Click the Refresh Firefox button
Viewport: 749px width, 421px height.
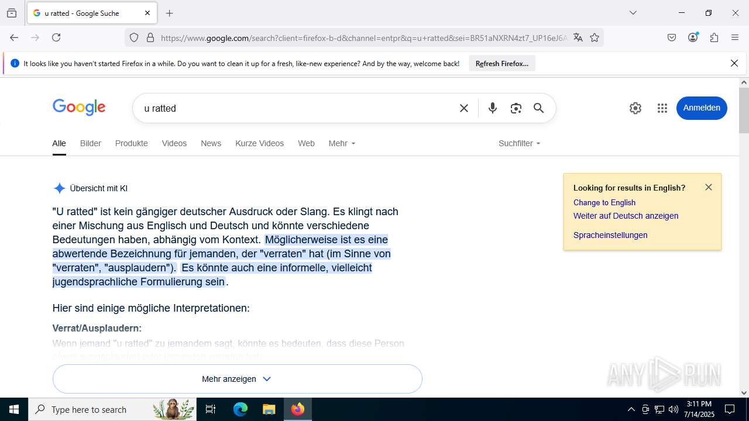coord(501,63)
